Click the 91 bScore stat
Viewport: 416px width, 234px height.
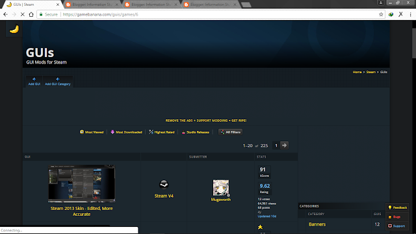tap(265, 172)
